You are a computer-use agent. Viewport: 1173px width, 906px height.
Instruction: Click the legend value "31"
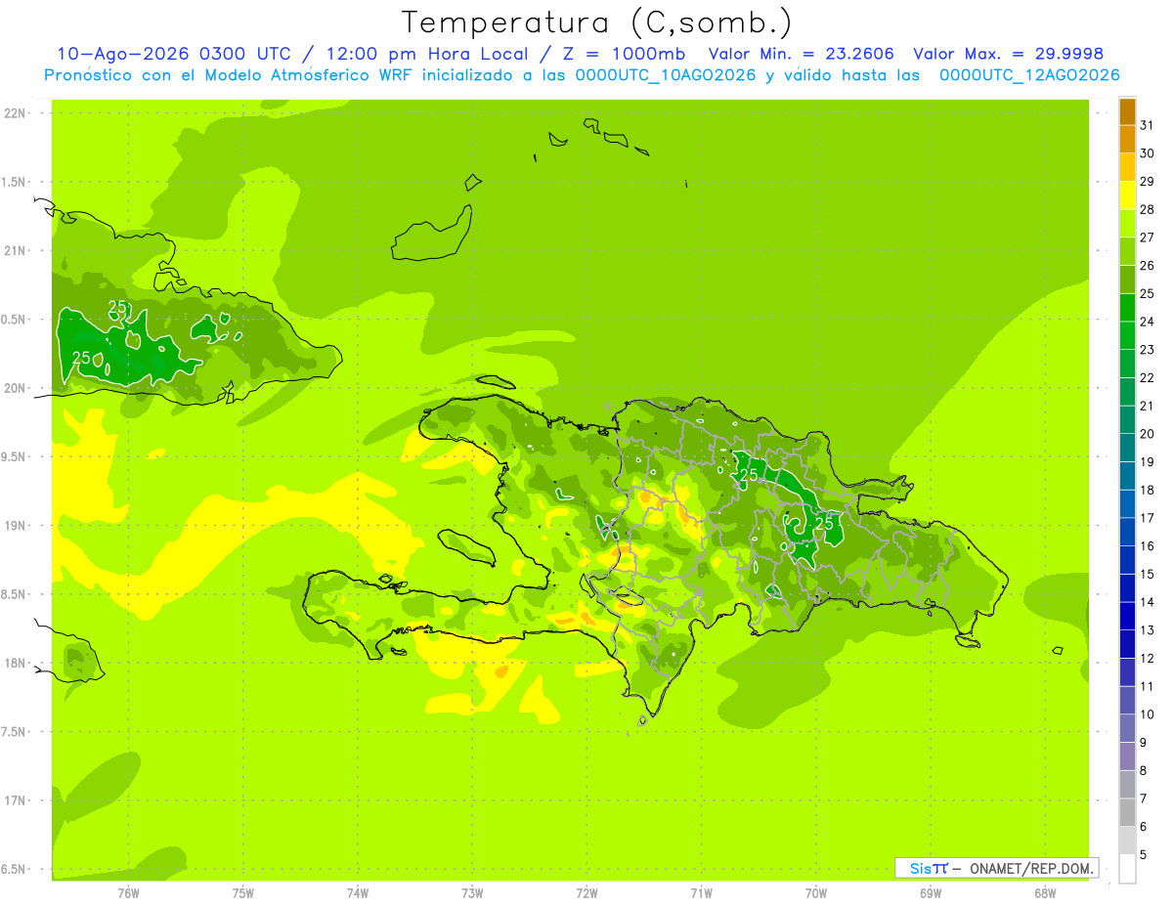tap(1147, 125)
